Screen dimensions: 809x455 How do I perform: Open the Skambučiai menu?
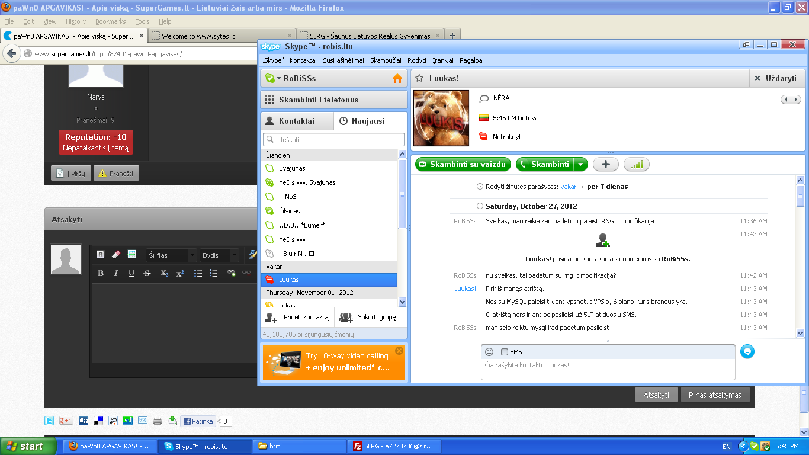coord(386,60)
